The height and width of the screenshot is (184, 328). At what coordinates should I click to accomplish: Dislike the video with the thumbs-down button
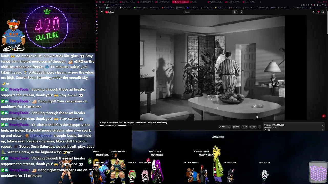tap(228, 127)
